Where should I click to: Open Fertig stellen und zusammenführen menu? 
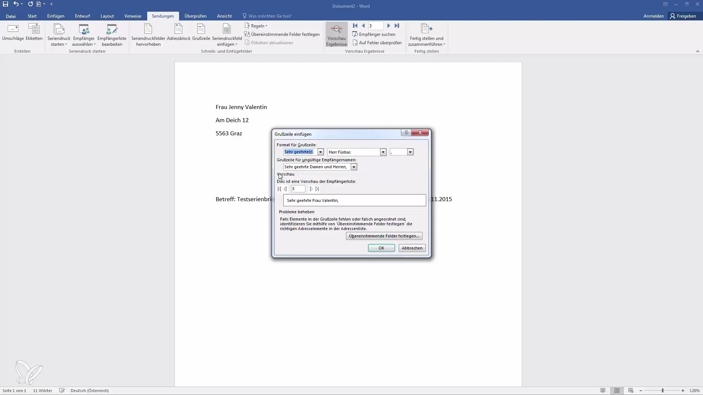427,35
